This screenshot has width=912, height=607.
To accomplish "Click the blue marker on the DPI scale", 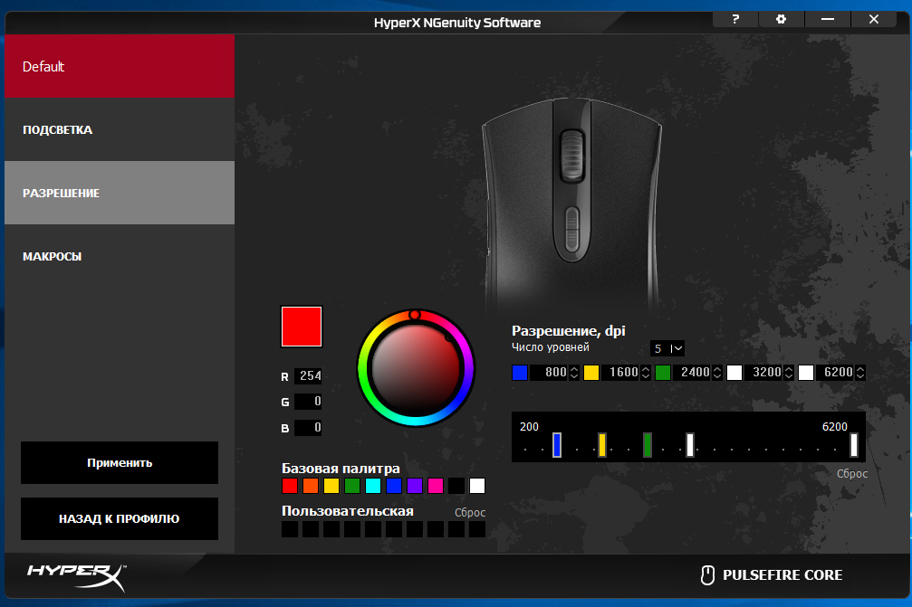I will coord(556,444).
